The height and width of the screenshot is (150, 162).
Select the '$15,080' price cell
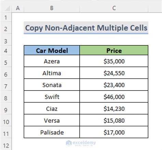click(114, 120)
